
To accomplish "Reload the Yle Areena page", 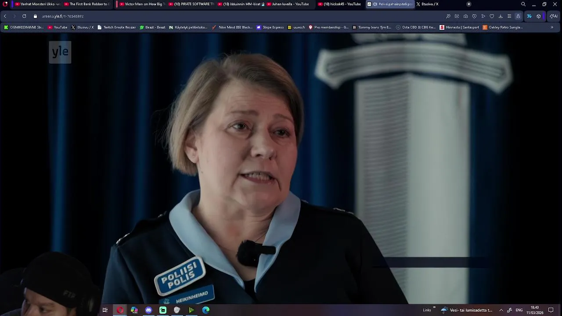I will [x=24, y=16].
